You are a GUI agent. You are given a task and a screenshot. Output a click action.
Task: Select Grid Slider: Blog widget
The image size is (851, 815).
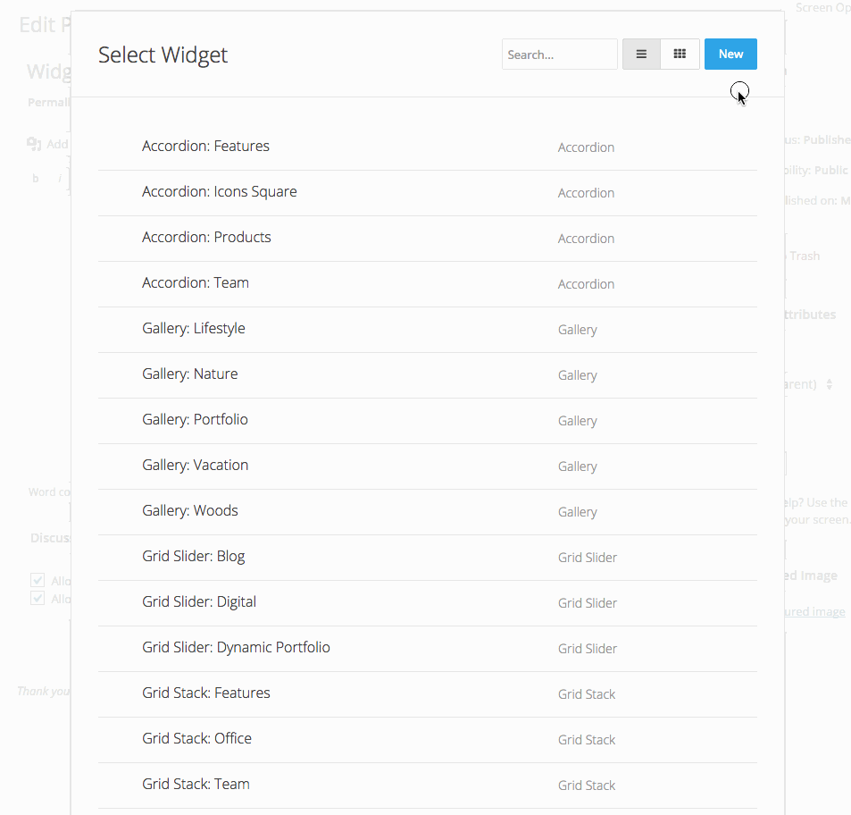193,557
